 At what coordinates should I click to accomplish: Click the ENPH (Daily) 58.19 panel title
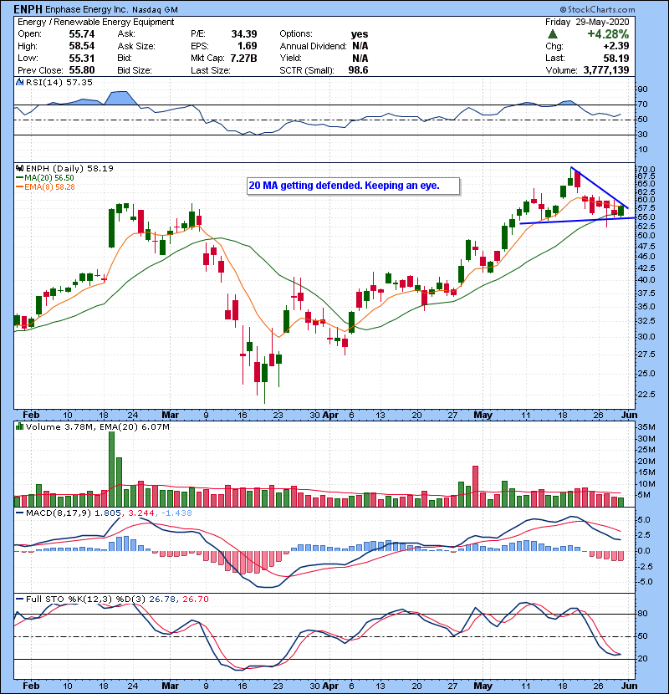[x=69, y=169]
